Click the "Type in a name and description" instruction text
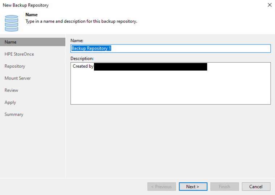 pos(81,21)
